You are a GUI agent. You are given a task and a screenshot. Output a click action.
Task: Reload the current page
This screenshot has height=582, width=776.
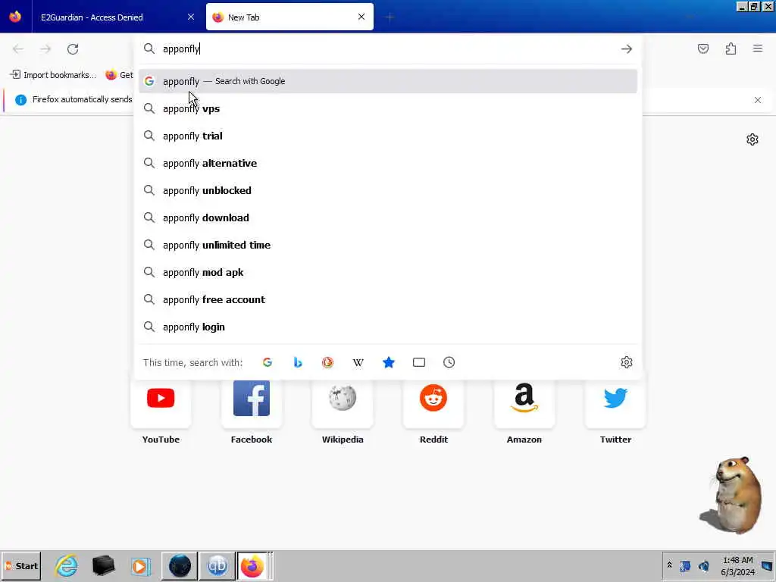click(73, 48)
